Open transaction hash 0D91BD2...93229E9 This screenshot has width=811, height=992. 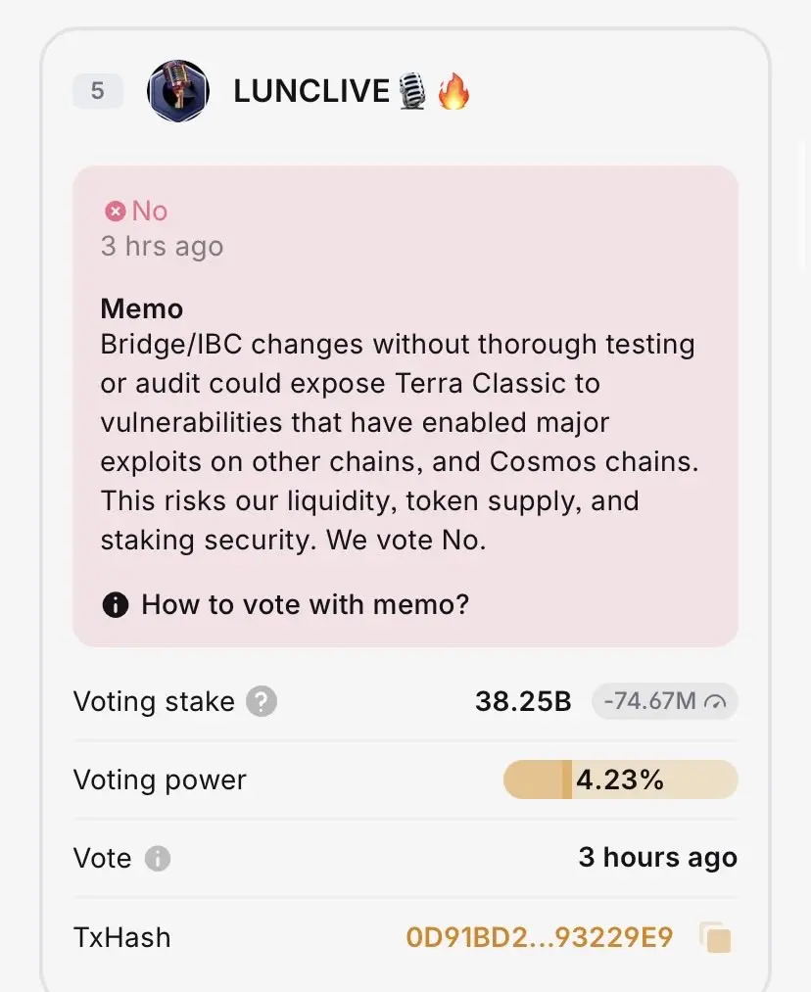[540, 937]
